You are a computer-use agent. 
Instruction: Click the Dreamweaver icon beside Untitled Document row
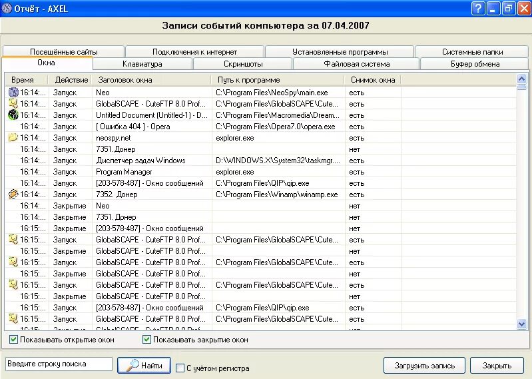tap(13, 115)
